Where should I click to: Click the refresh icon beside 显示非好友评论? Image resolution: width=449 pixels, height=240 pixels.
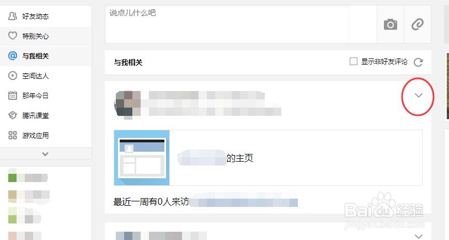click(x=418, y=62)
